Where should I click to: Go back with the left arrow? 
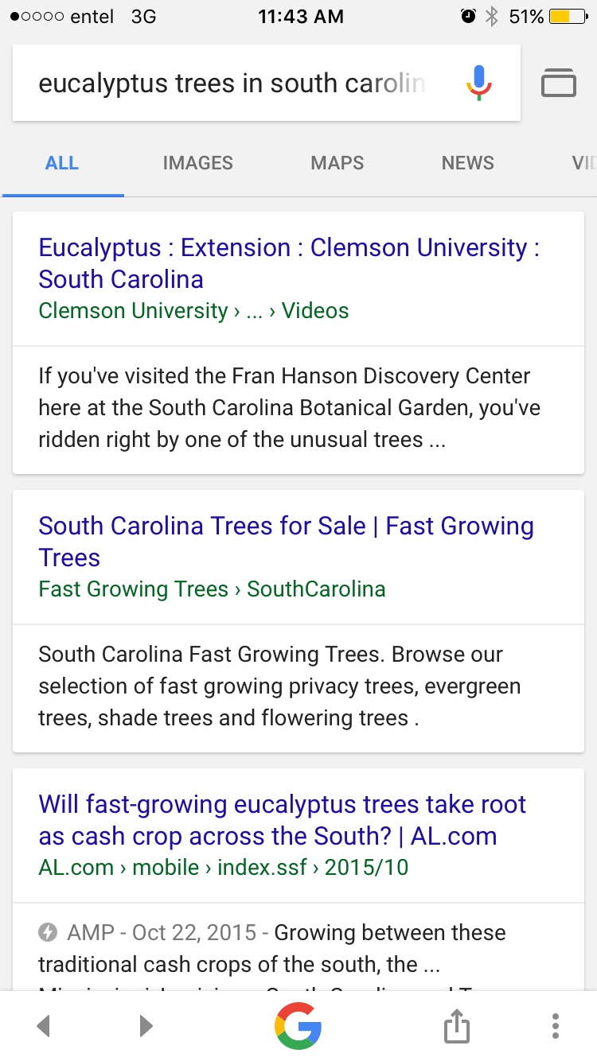44,1026
